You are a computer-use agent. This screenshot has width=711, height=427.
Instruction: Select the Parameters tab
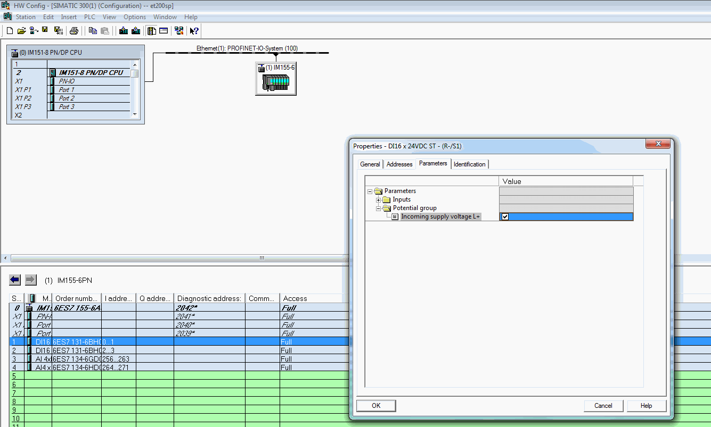(x=433, y=163)
